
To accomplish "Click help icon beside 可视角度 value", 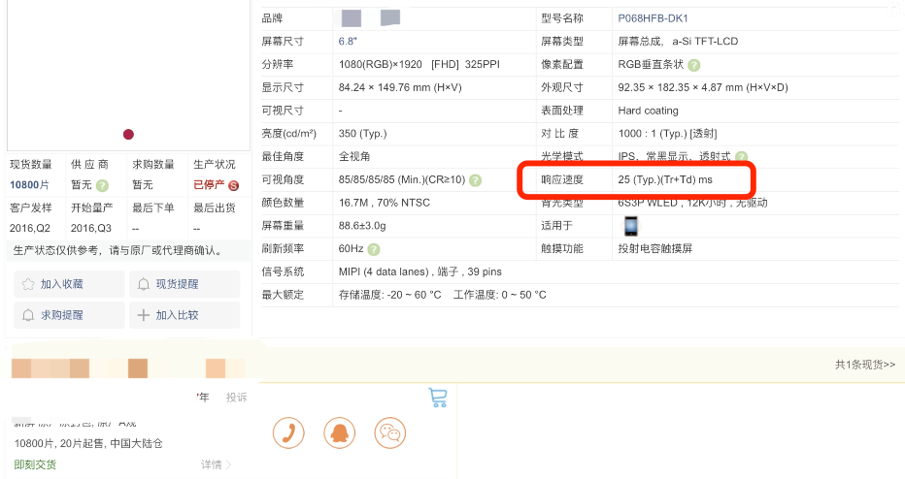I will 475,180.
